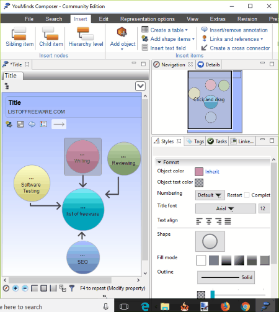Open the Search ribbon tab
The width and height of the screenshot is (279, 312).
pyautogui.click(x=54, y=19)
